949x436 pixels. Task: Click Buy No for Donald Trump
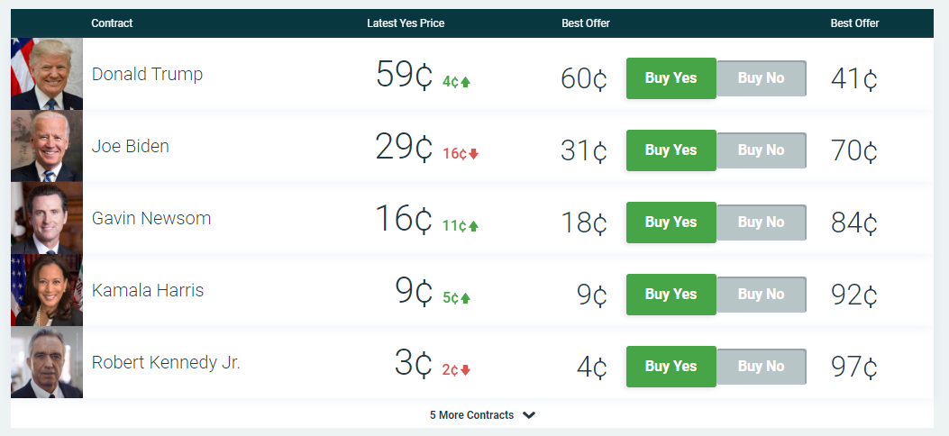762,78
